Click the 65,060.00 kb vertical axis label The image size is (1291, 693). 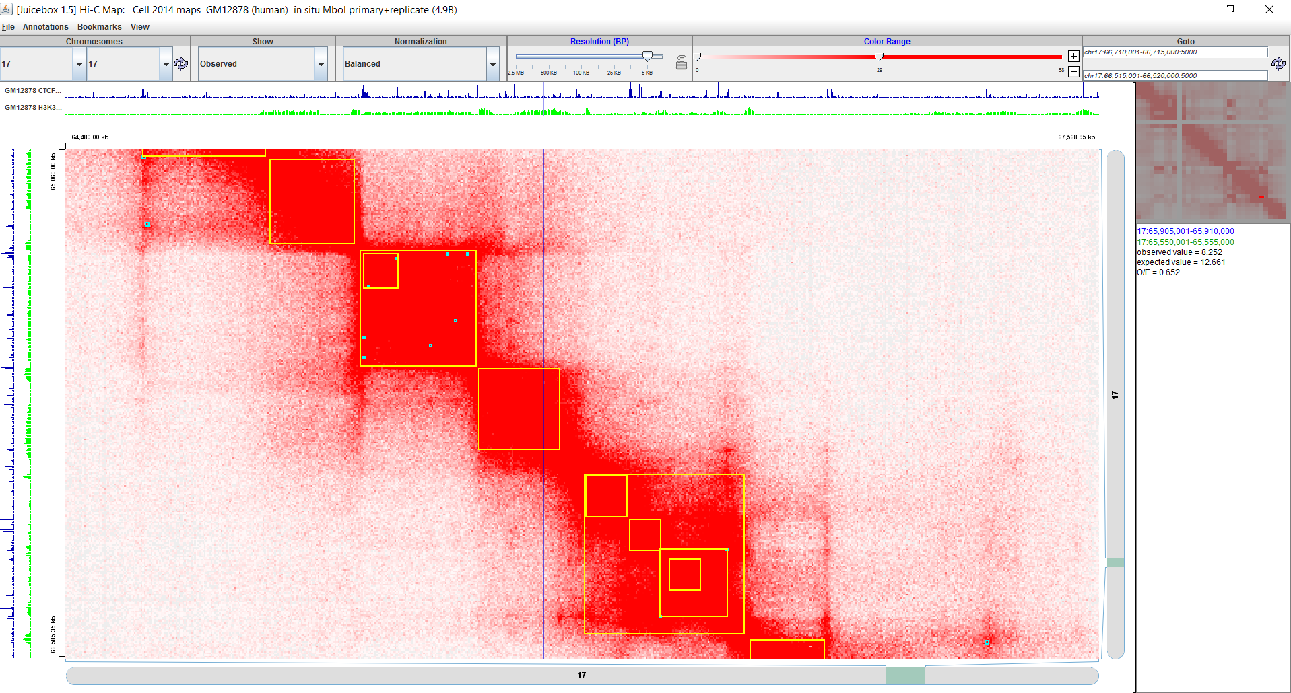(53, 172)
